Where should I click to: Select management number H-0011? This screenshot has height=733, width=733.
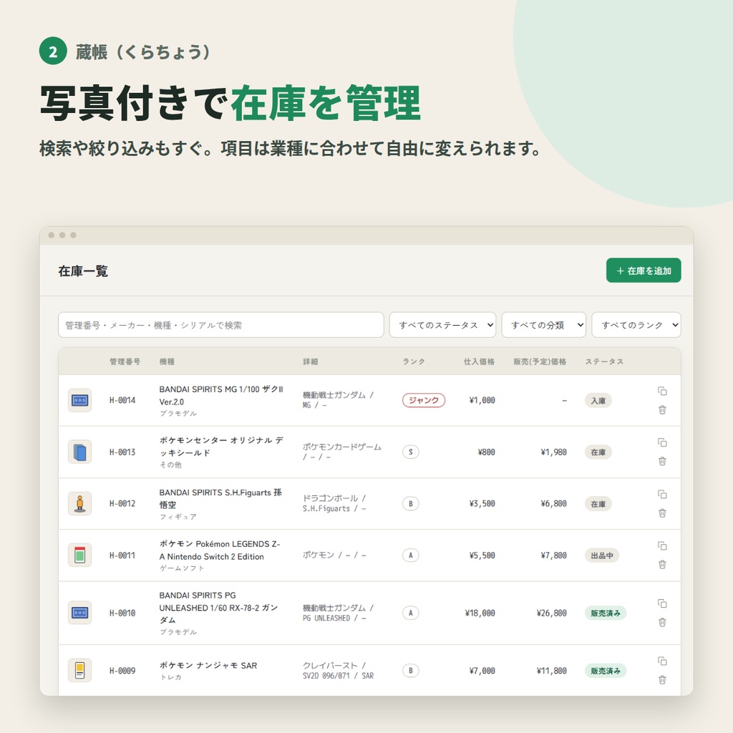122,555
